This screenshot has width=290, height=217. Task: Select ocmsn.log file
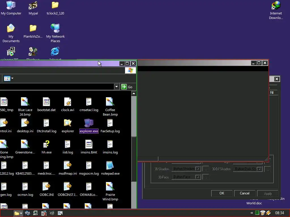25,190
